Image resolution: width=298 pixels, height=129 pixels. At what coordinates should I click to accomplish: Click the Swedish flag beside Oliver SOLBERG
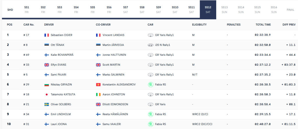click(46, 104)
